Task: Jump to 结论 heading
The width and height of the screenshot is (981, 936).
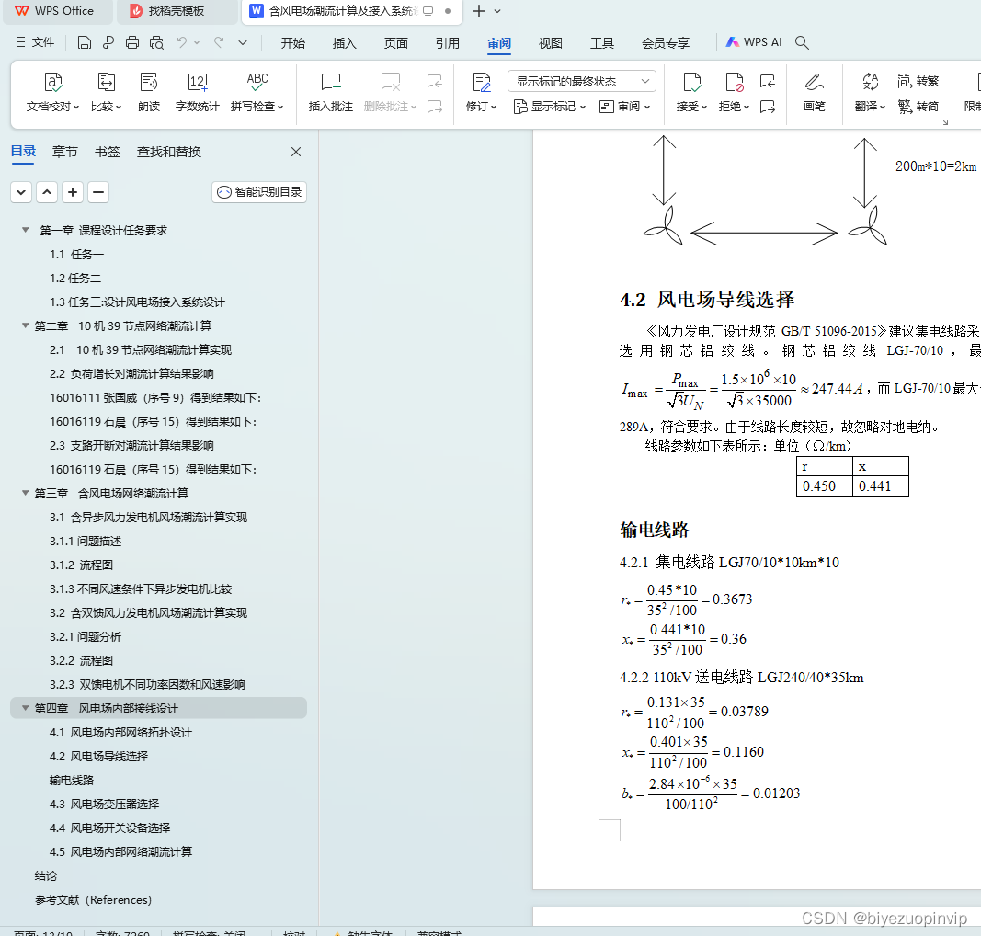Action: coord(46,875)
